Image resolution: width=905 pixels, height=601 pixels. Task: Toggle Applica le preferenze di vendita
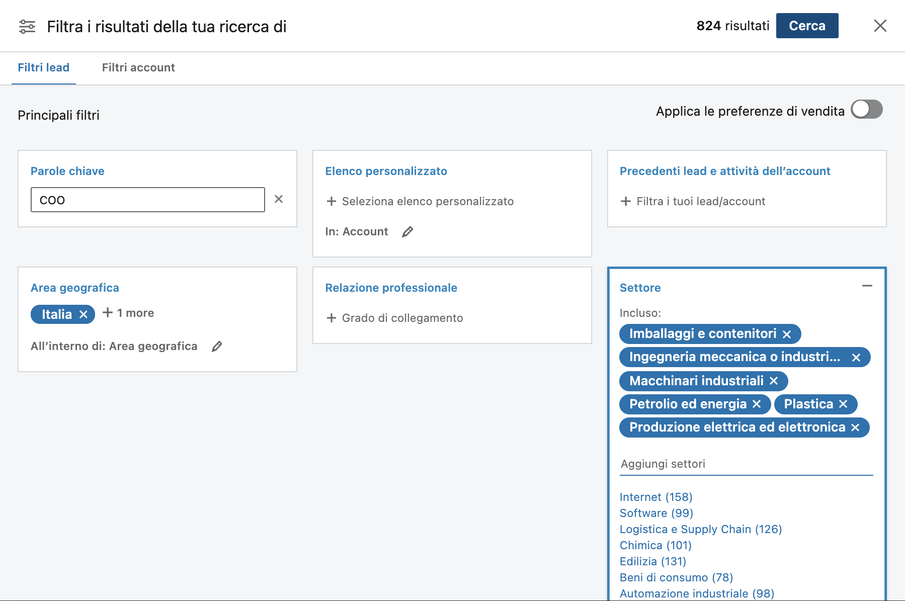click(867, 109)
